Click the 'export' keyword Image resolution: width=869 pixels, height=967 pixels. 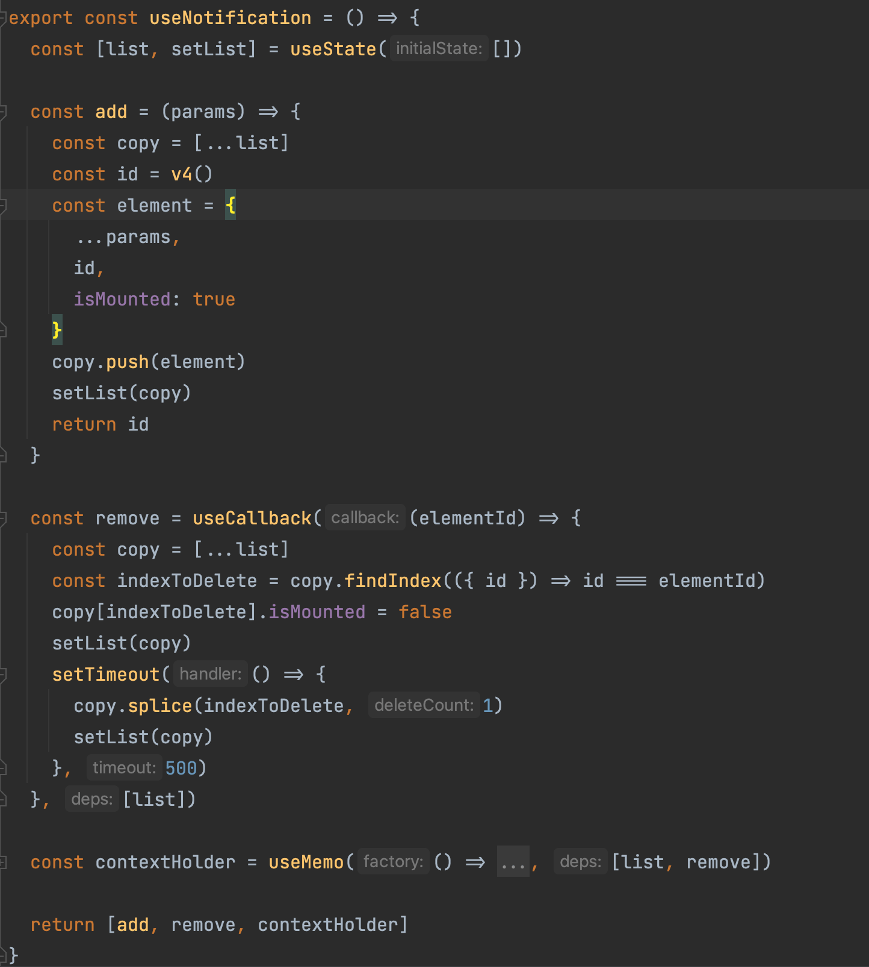(x=41, y=18)
